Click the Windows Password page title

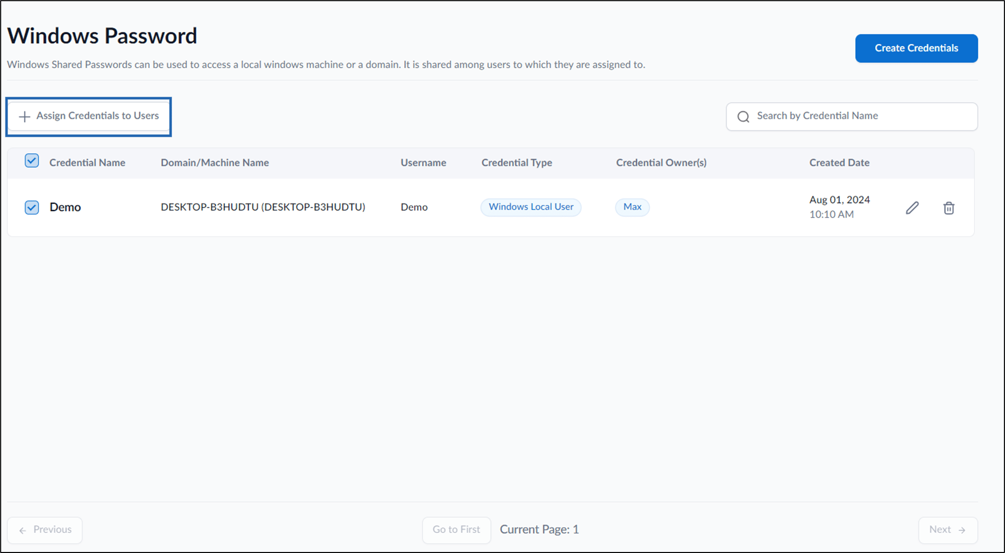pyautogui.click(x=102, y=36)
